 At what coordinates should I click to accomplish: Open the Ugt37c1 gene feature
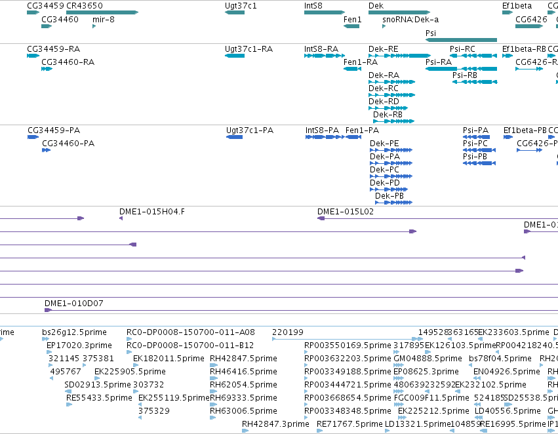[235, 12]
